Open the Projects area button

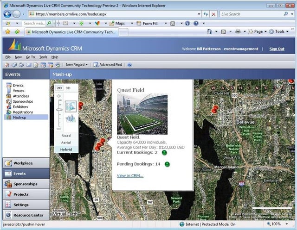26,194
